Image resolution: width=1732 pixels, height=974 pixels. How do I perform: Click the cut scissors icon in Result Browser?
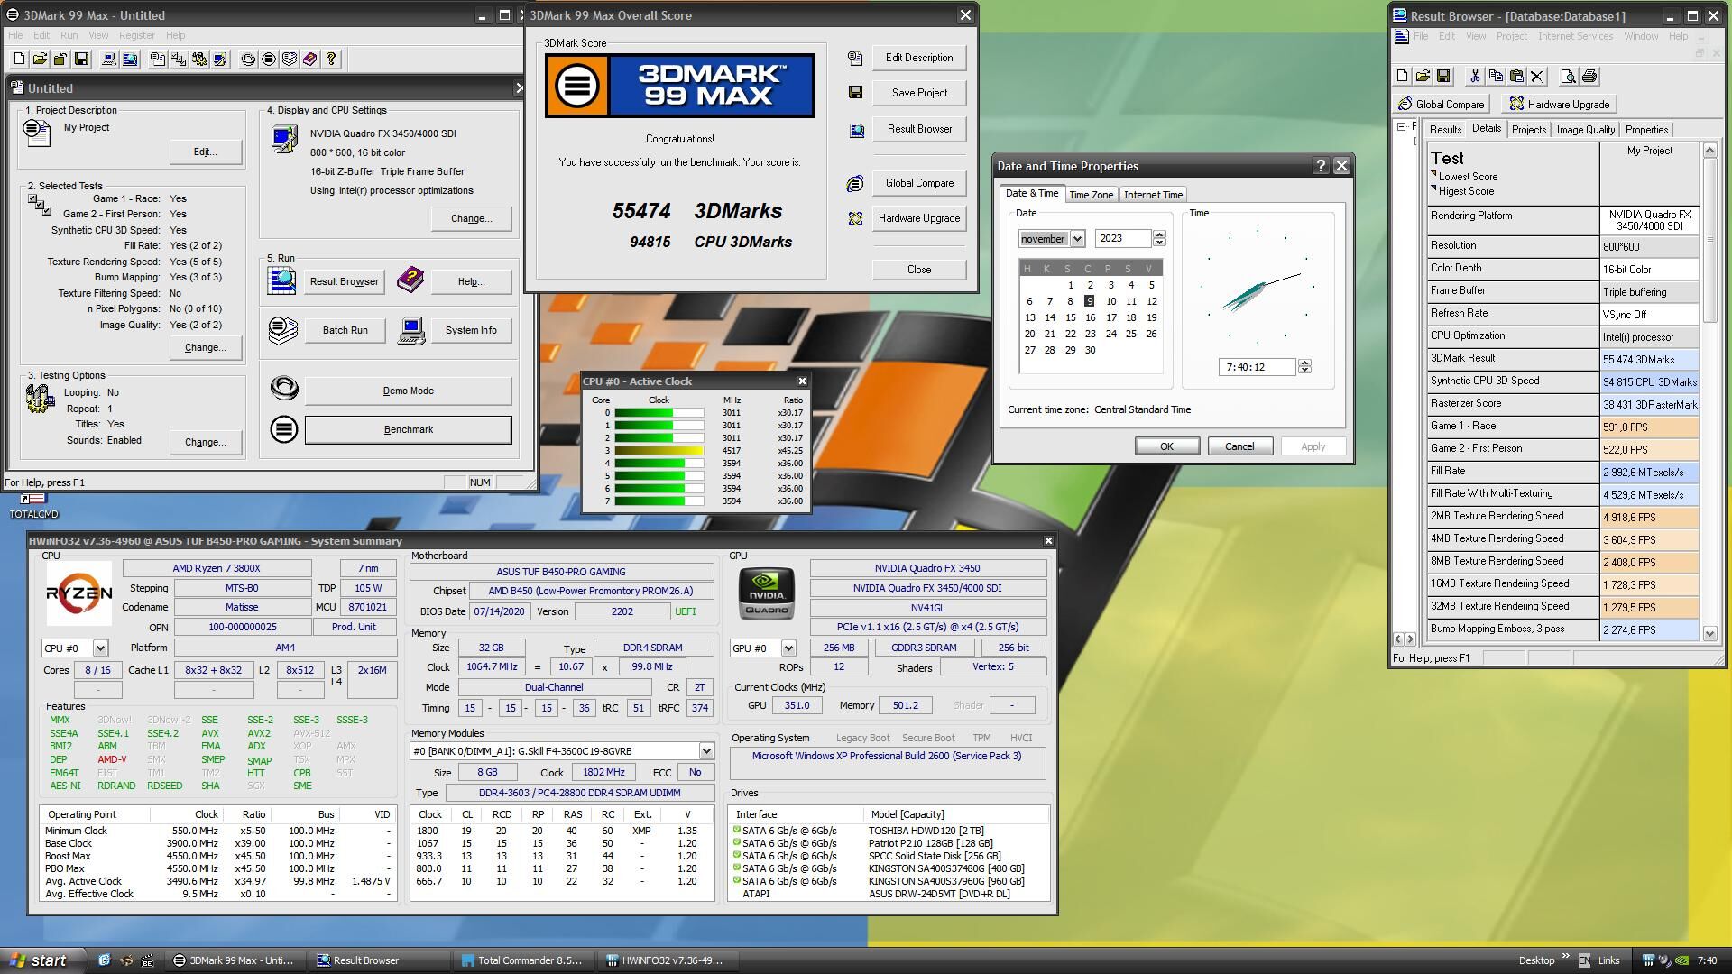click(x=1475, y=77)
